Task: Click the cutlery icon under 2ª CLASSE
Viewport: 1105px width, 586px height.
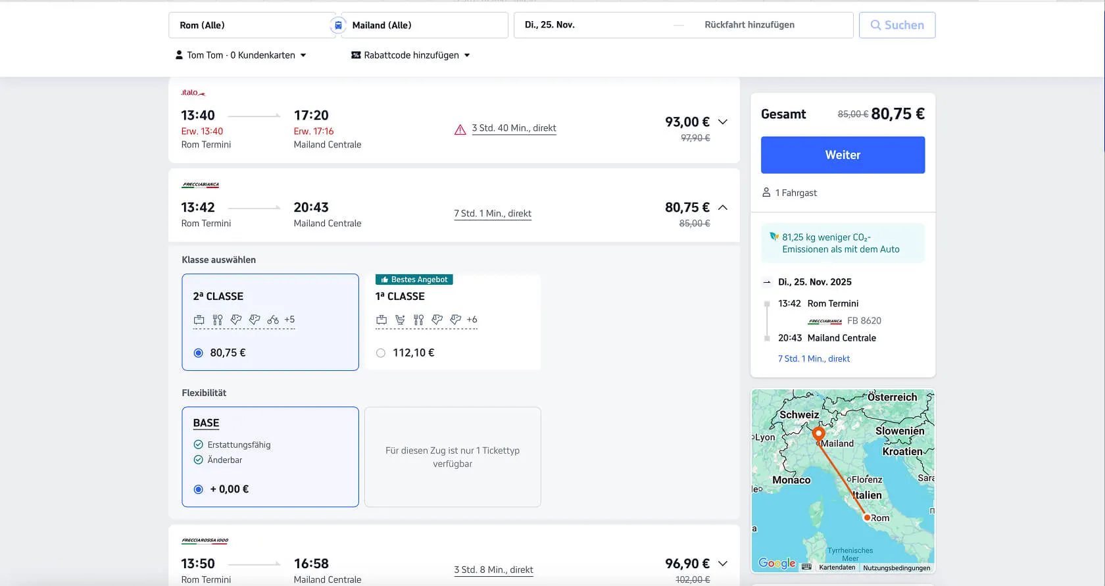Action: tap(218, 320)
